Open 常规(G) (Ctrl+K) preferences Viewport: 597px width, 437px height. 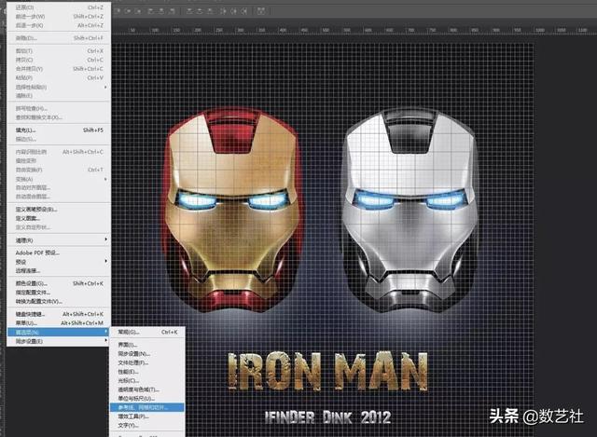(x=147, y=332)
